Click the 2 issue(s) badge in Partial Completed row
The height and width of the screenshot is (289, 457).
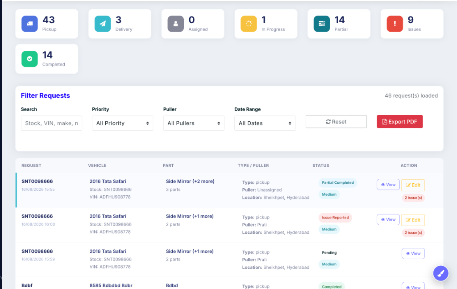[413, 198]
